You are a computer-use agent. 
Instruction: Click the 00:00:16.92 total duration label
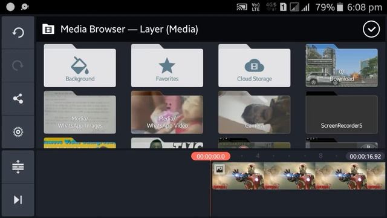365,156
